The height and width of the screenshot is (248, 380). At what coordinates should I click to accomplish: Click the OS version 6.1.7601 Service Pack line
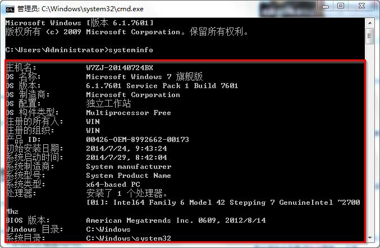[x=162, y=86]
